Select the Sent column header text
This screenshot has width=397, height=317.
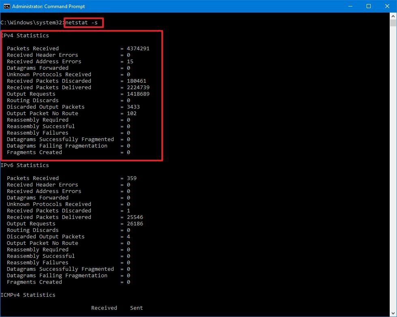(x=136, y=308)
